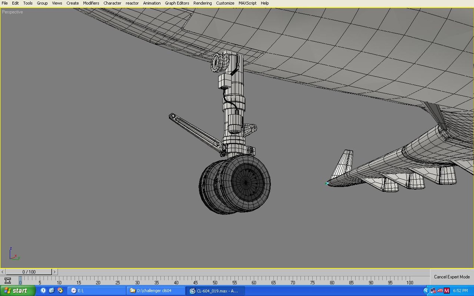Viewport: 474px width, 296px height.
Task: Open the MAXScript menu
Action: 247,3
